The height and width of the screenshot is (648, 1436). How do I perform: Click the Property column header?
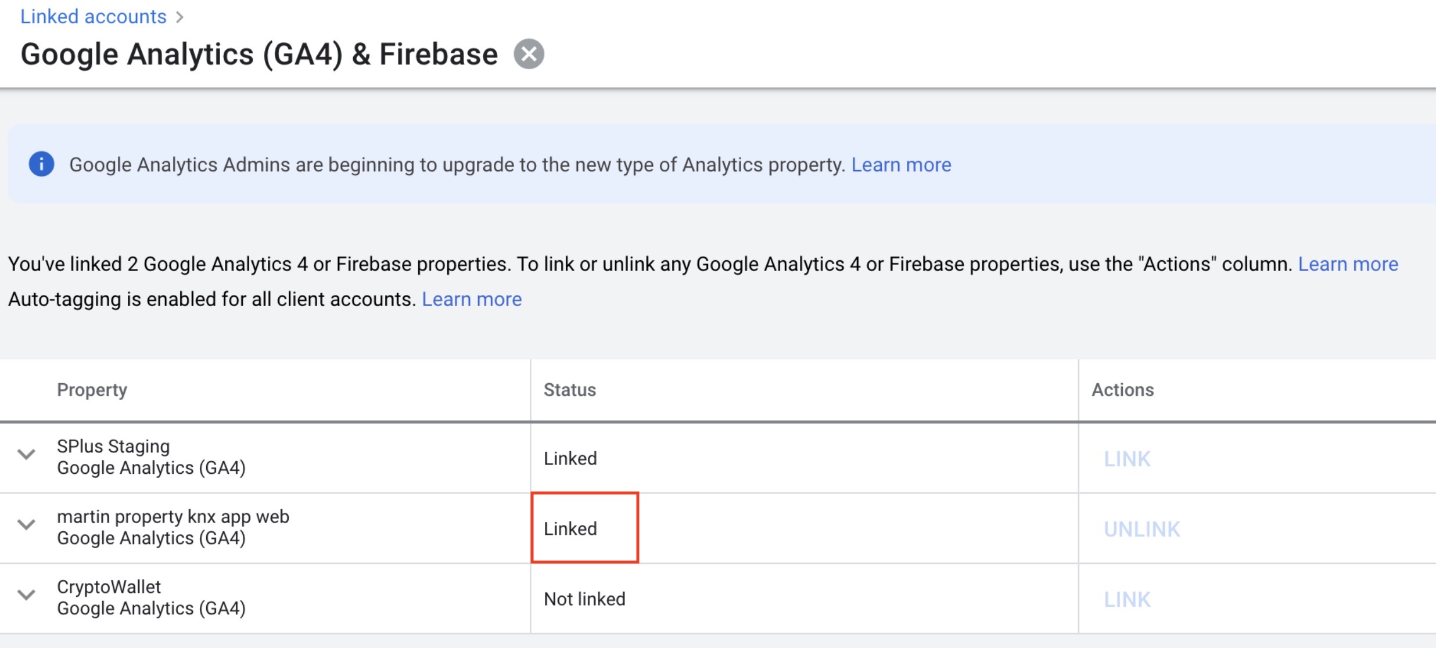[92, 390]
